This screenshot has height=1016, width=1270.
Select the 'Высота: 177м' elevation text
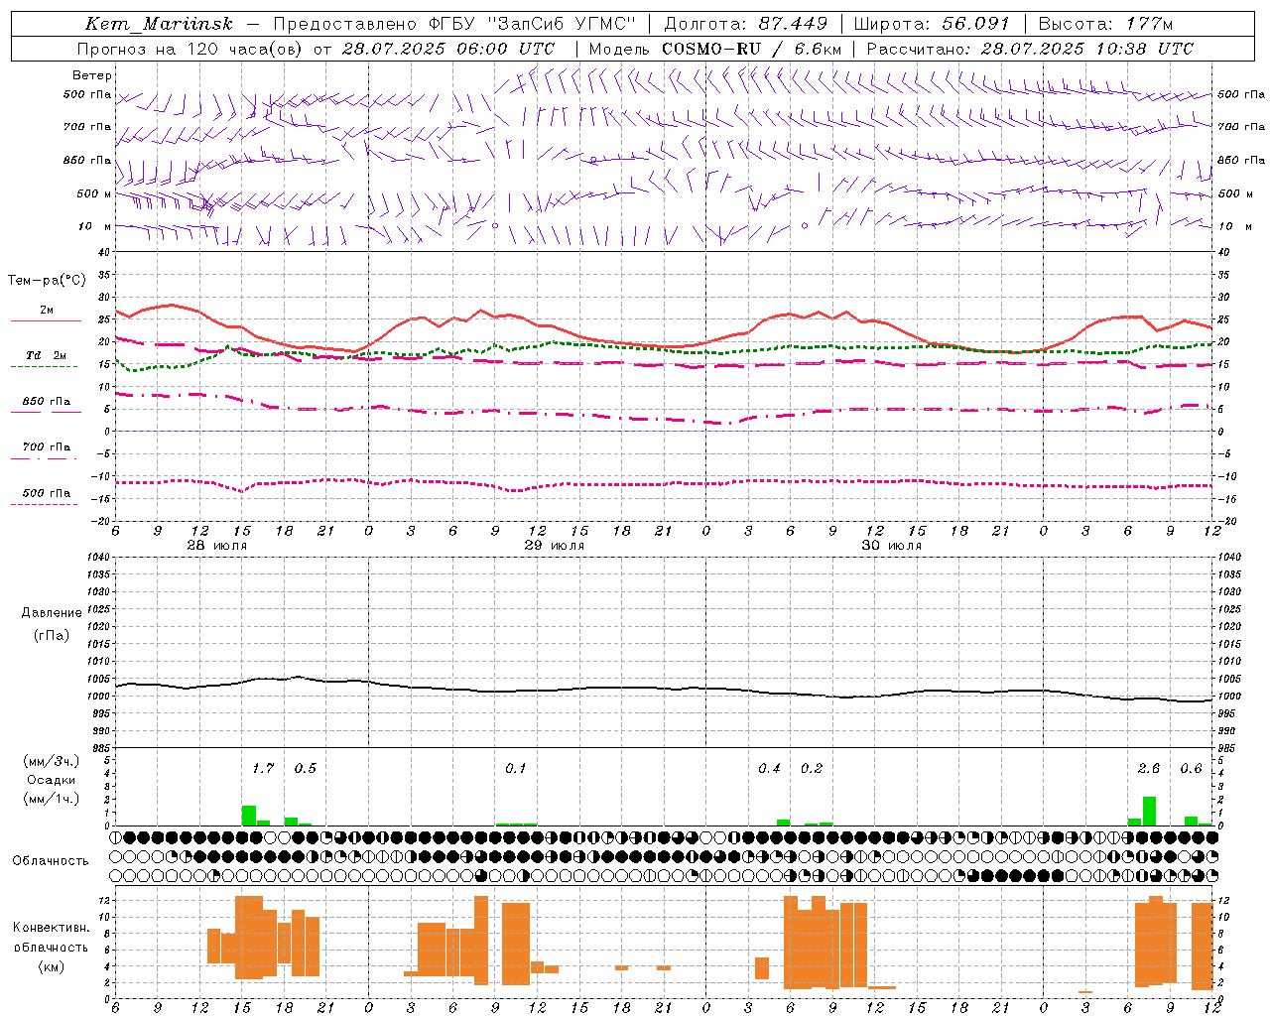(x=1105, y=24)
